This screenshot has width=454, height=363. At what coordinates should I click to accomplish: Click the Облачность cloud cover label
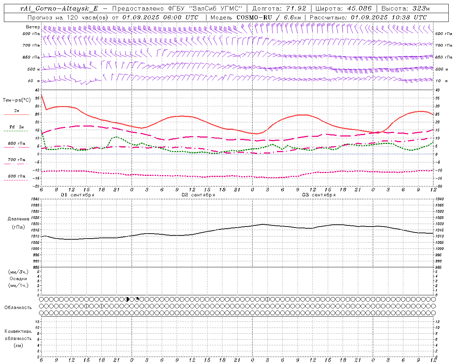click(x=18, y=308)
